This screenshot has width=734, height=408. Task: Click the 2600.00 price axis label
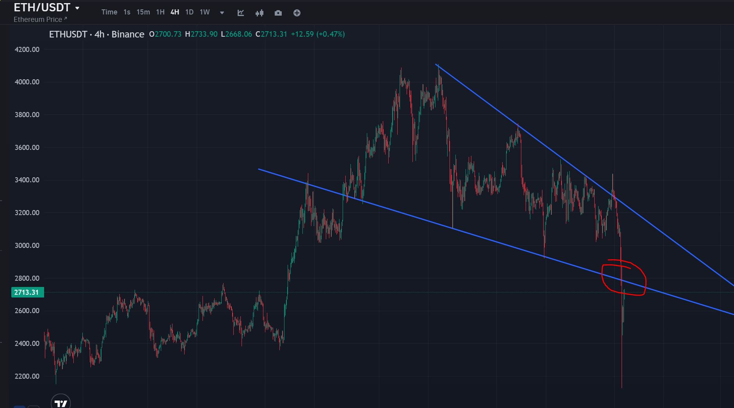27,311
